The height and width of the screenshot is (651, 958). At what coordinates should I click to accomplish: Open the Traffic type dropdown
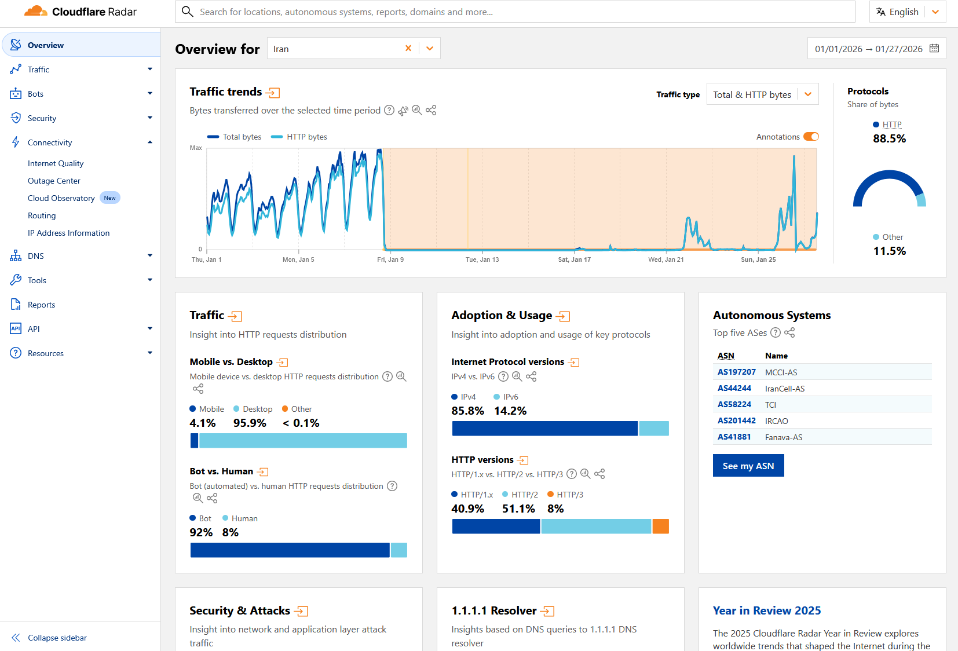(x=762, y=94)
